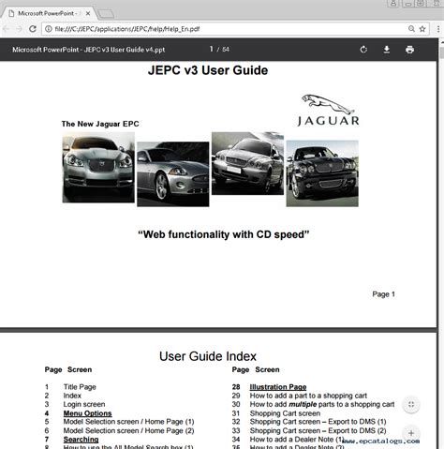The width and height of the screenshot is (444, 449).
Task: Click the vertical scrollbar thumb
Action: pos(442,52)
